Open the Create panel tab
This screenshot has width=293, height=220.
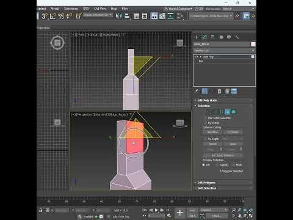coord(197,37)
